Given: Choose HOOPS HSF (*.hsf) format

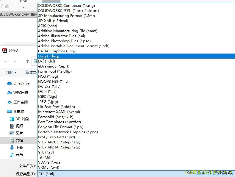Looking at the screenshot, I should pyautogui.click(x=136, y=82).
